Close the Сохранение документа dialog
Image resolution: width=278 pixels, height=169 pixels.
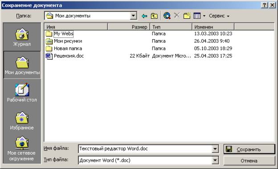(x=272, y=5)
